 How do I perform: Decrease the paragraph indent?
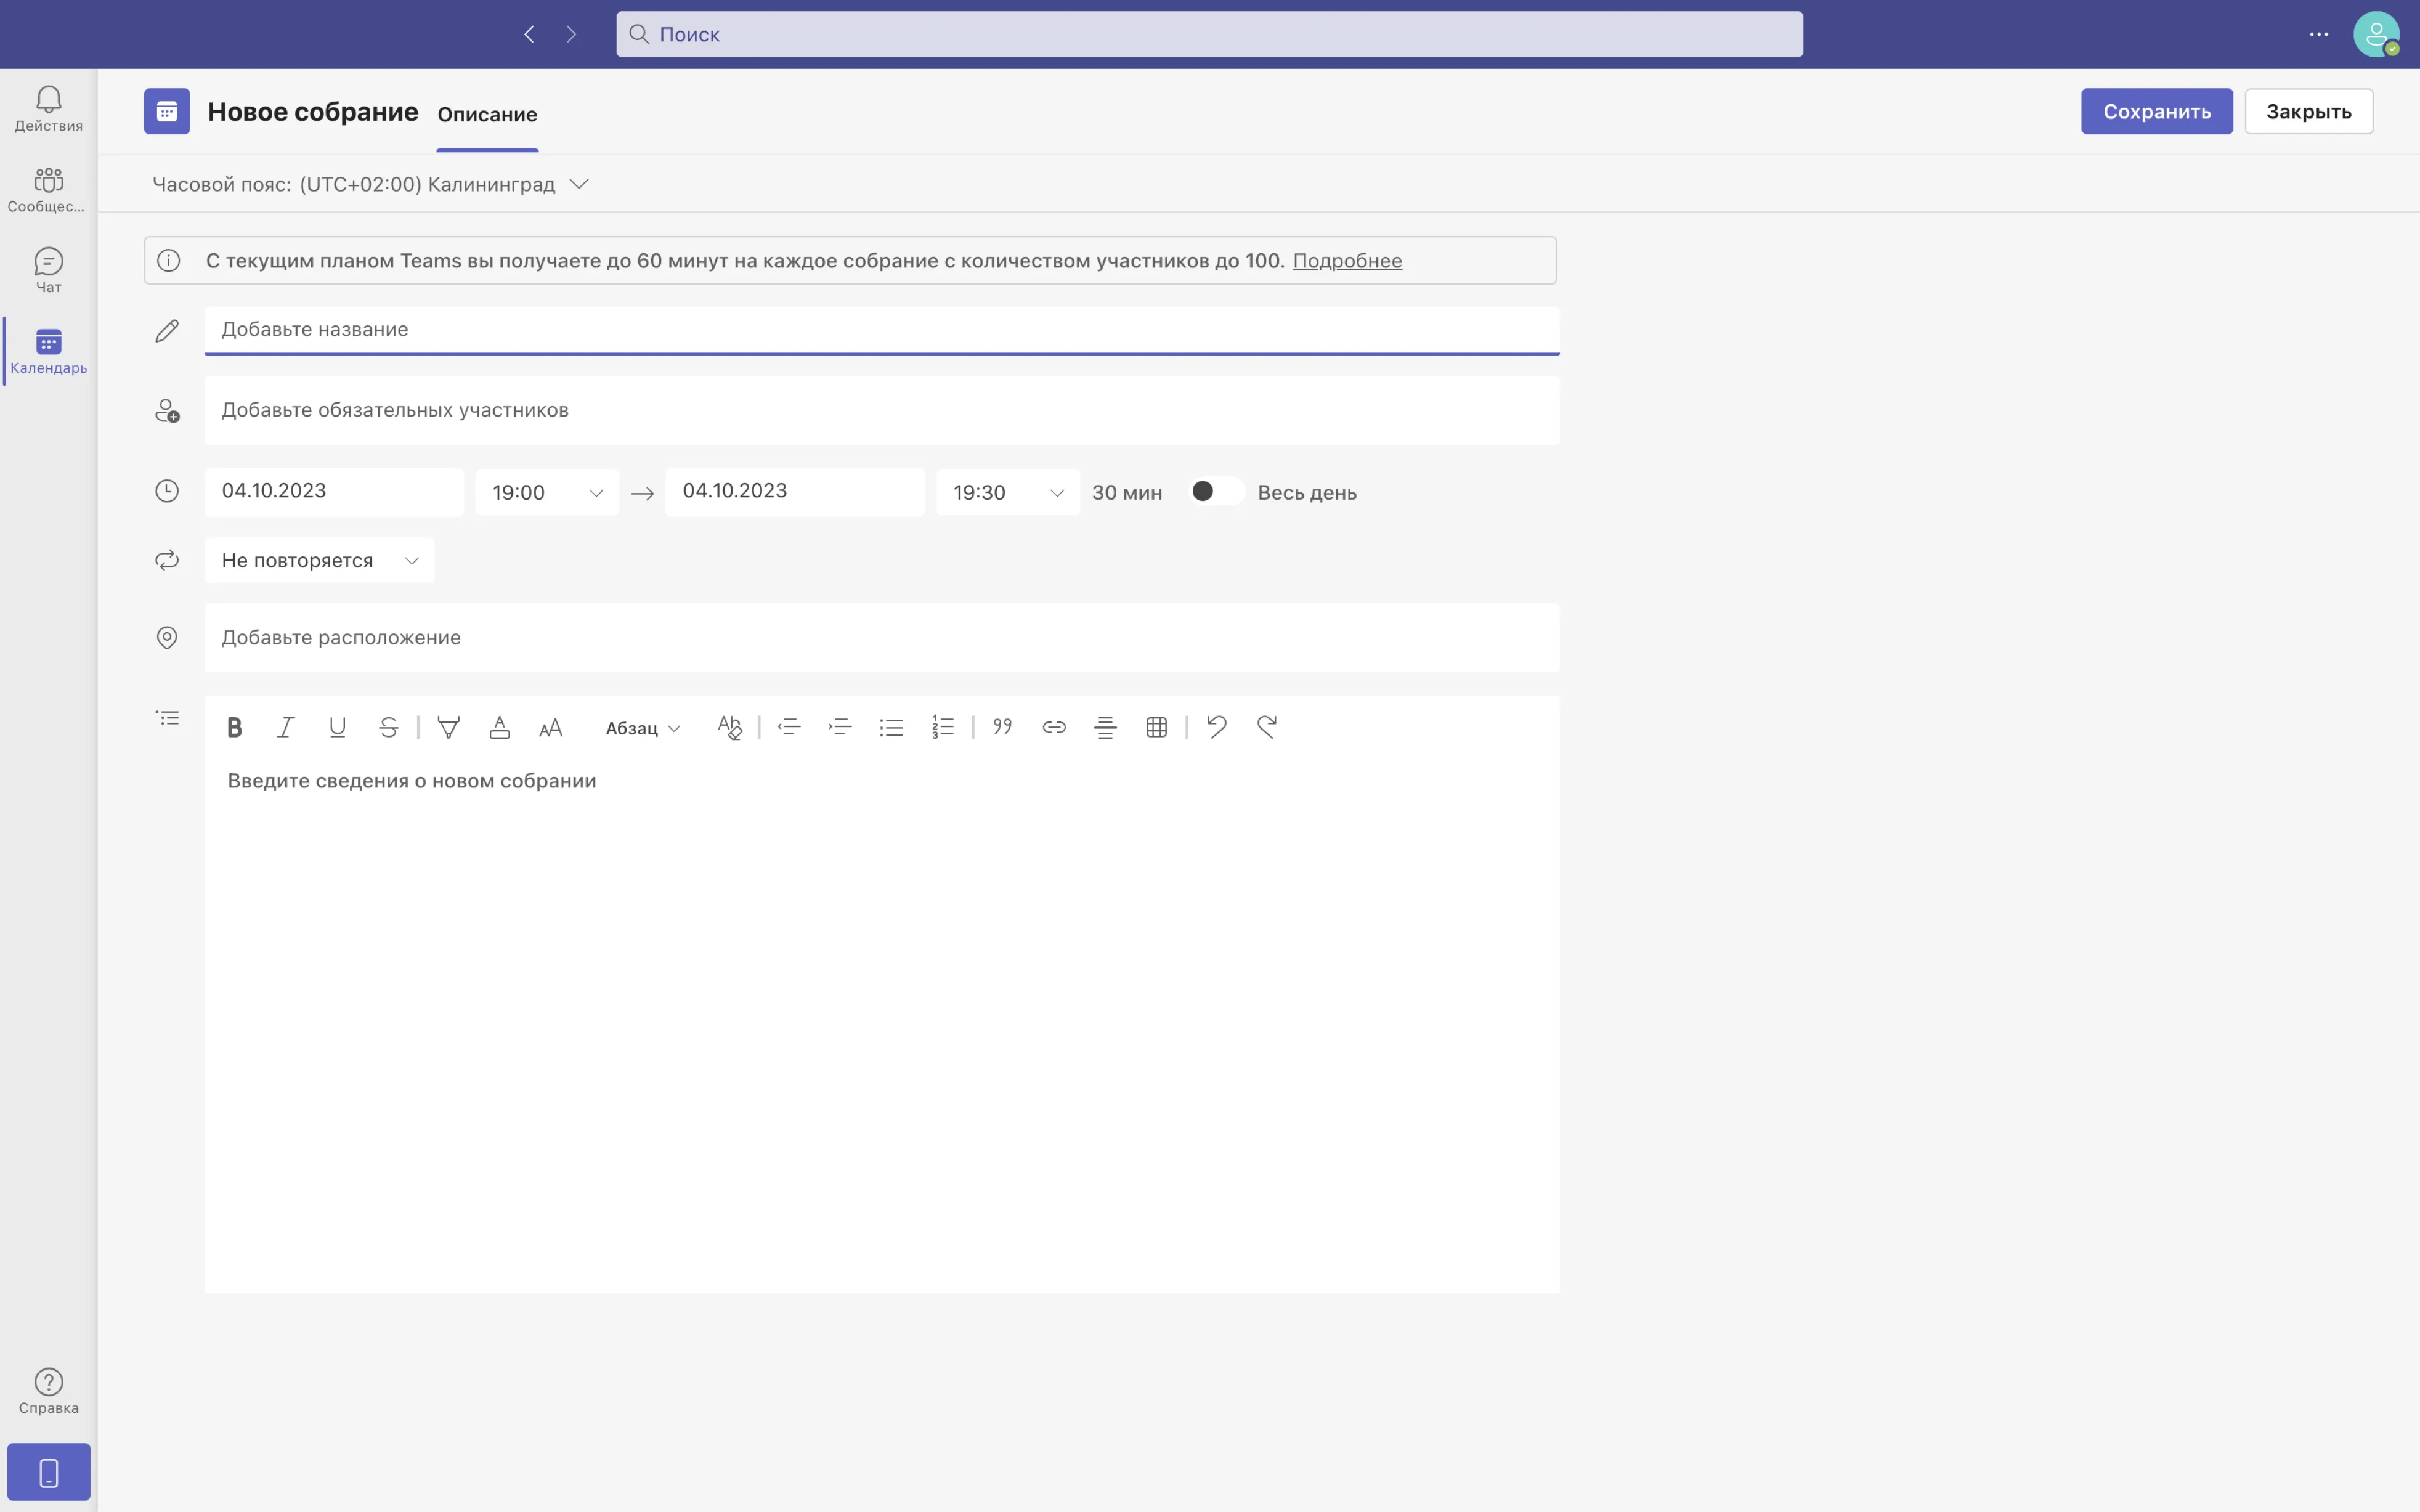789,727
